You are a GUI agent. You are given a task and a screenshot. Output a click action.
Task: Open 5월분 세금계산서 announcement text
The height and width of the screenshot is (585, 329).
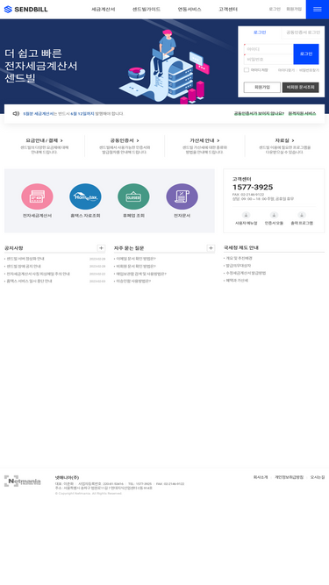pos(73,113)
